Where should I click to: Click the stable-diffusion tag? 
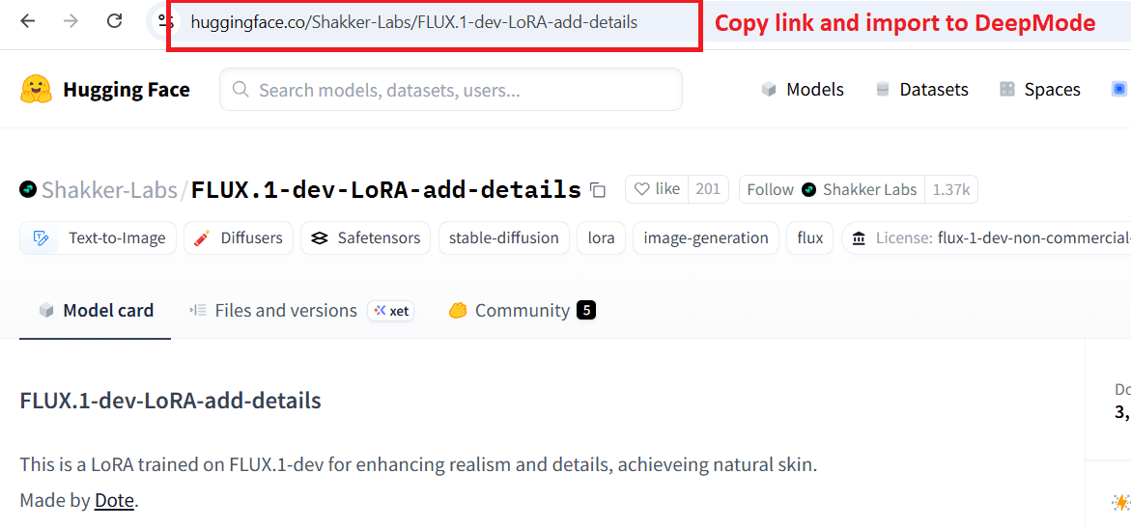(503, 237)
